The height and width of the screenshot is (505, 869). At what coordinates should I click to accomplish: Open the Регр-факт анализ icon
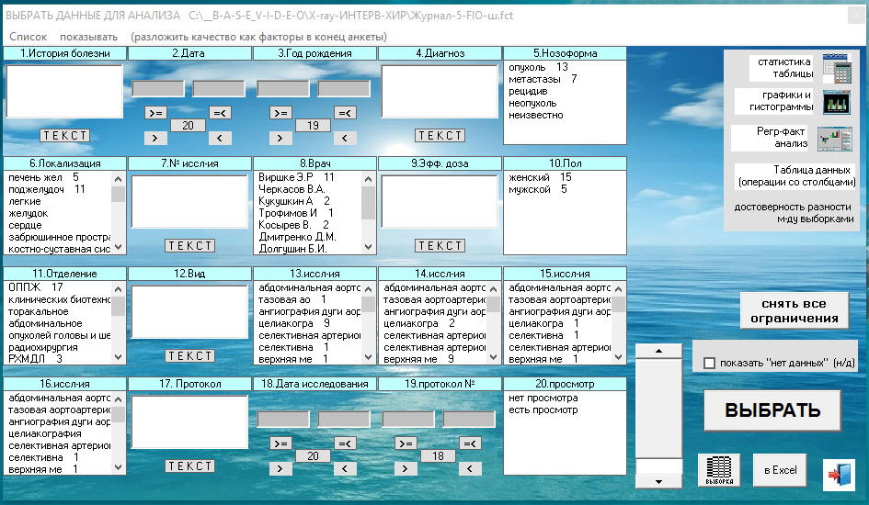[836, 138]
